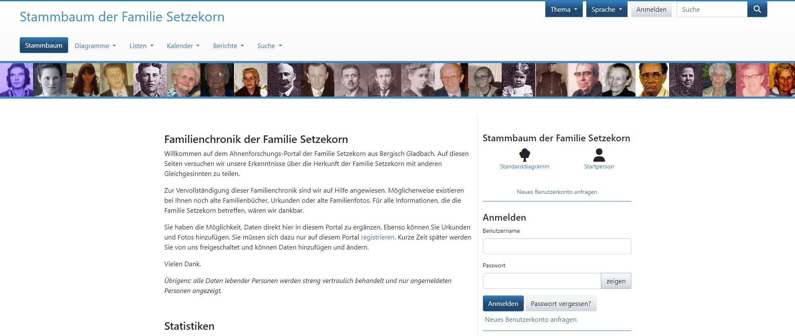Image resolution: width=795 pixels, height=336 pixels.
Task: Follow the registrieren link in text
Action: pyautogui.click(x=377, y=237)
